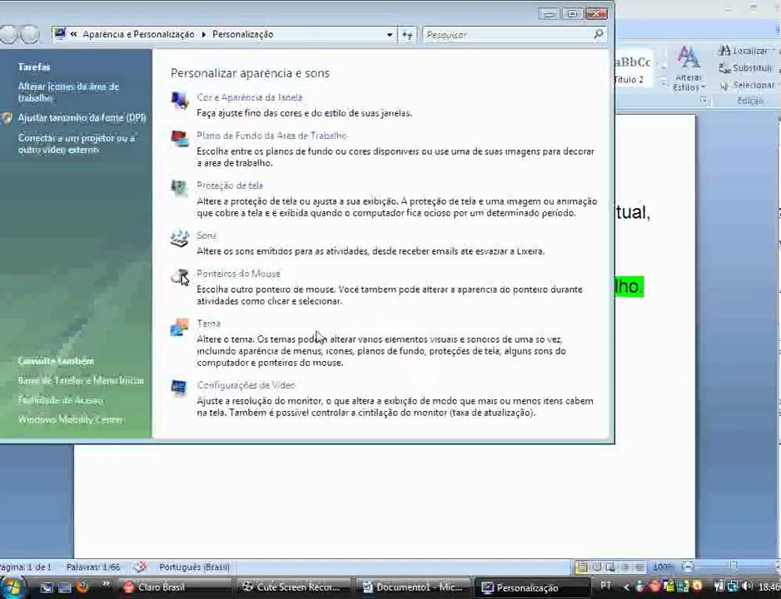Screen dimensions: 781x599
Task: Click the Selecionar cursor icon in Word
Action: tap(724, 86)
